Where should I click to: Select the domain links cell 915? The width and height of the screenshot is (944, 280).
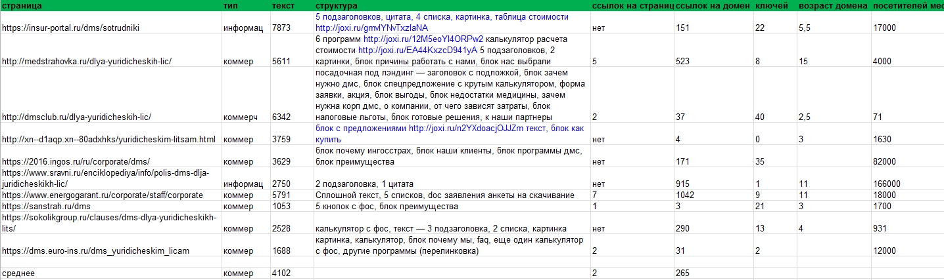(x=714, y=178)
